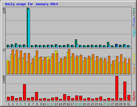
Task: Click the orange sites bar for day 2
Action: click(13, 62)
